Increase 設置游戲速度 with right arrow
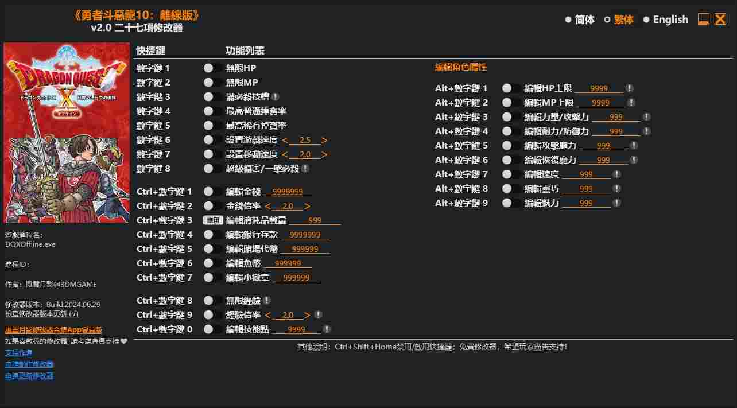The image size is (737, 408). click(324, 141)
